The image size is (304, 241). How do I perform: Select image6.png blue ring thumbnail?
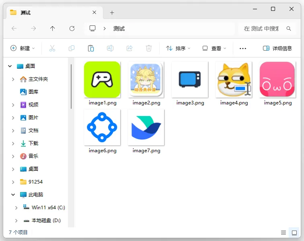tap(102, 127)
